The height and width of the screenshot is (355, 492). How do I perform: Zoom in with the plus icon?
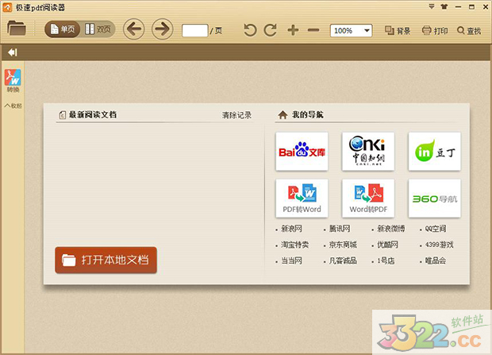tap(293, 30)
